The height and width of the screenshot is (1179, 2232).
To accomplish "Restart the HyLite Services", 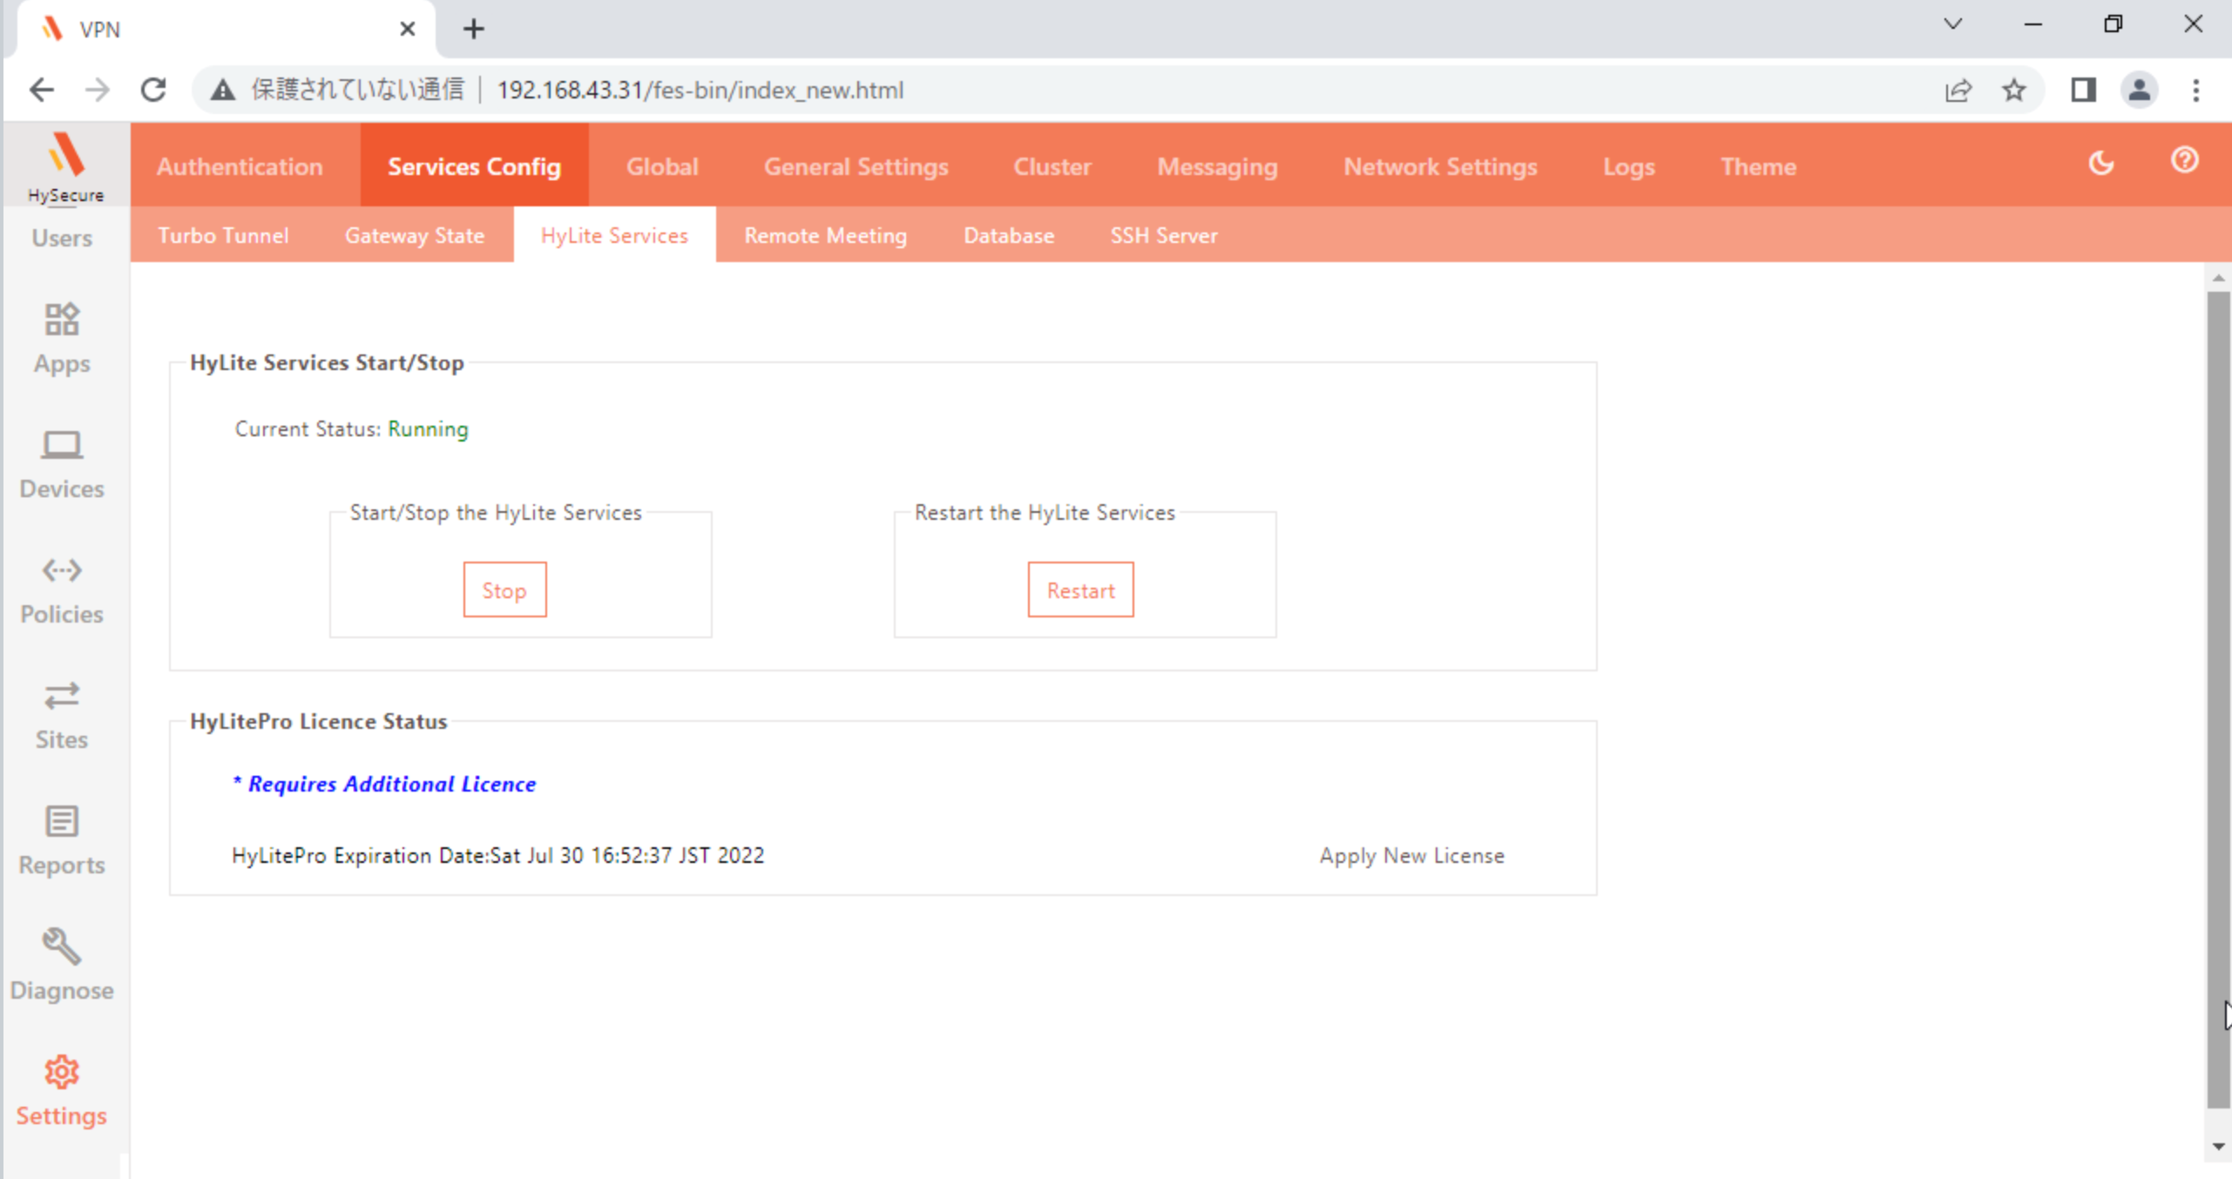I will (1080, 589).
